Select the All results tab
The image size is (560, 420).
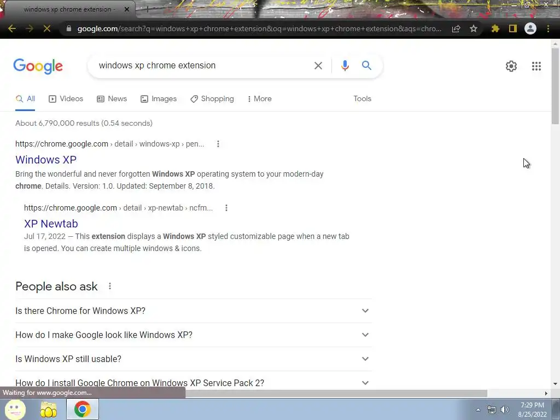pyautogui.click(x=25, y=98)
